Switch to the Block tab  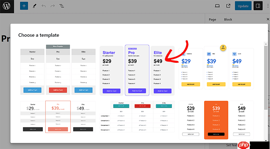(x=228, y=19)
